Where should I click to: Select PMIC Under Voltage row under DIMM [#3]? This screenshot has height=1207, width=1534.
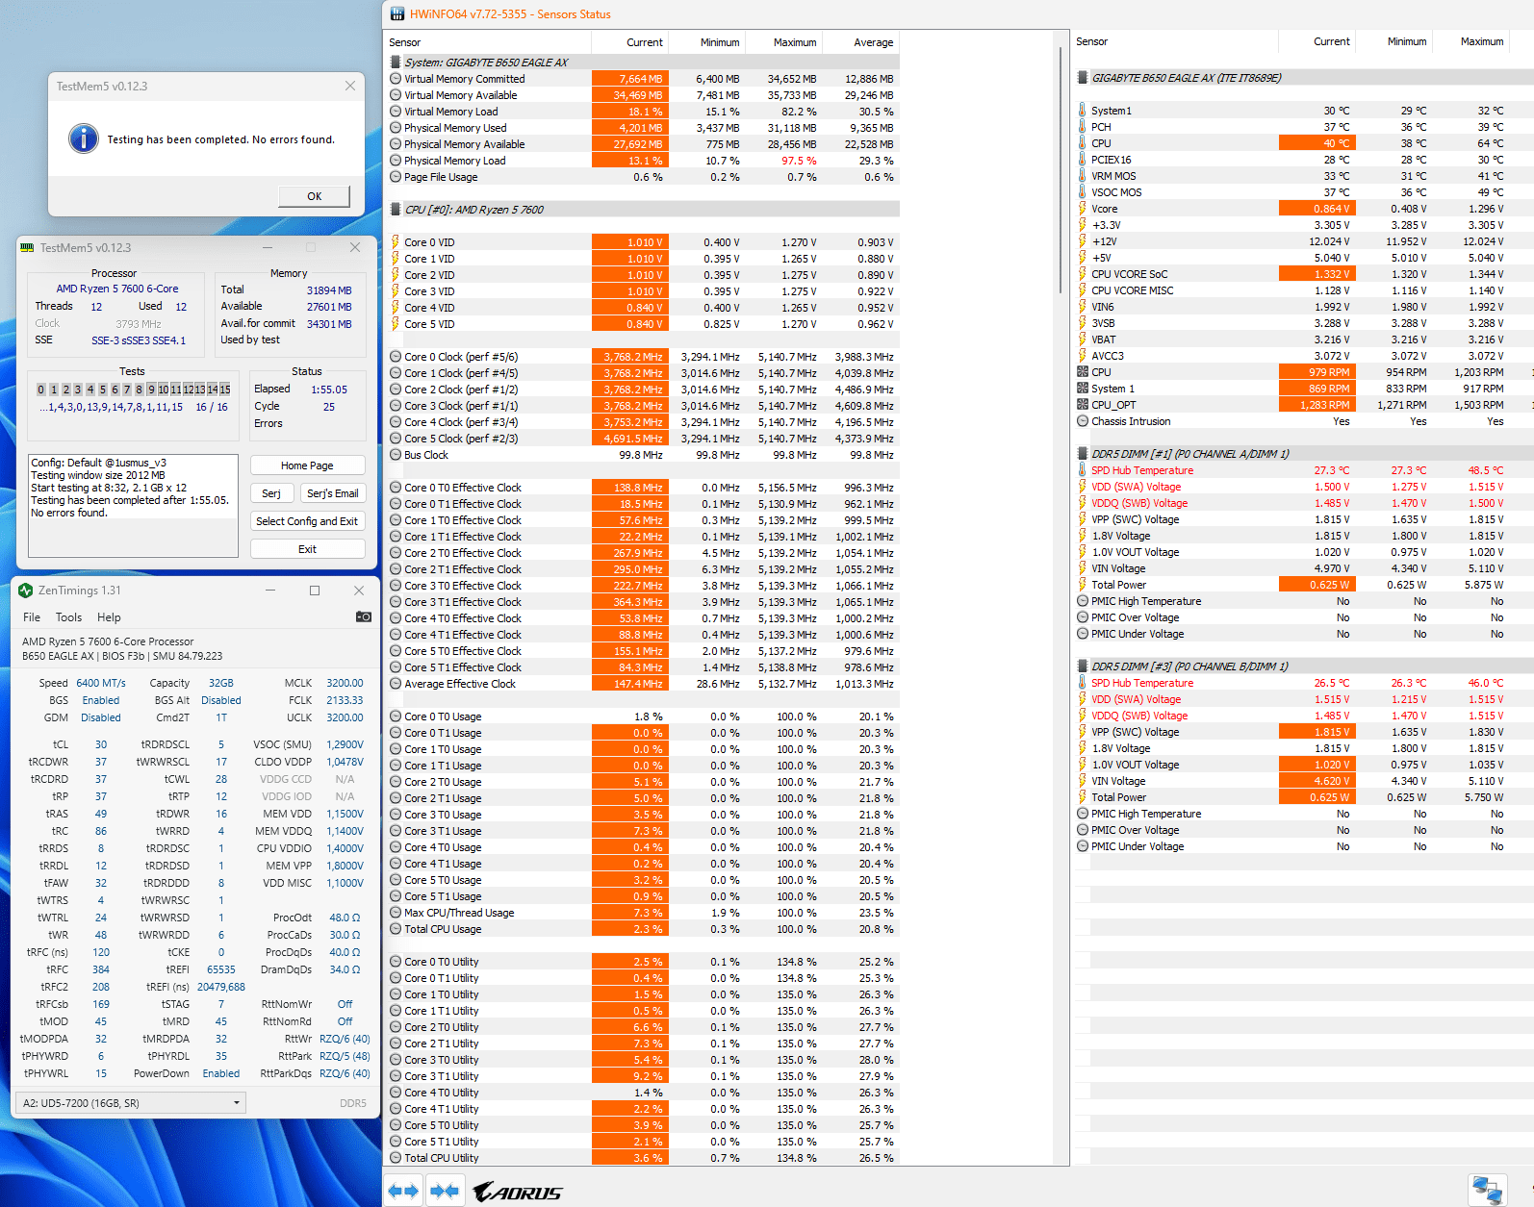click(1304, 846)
